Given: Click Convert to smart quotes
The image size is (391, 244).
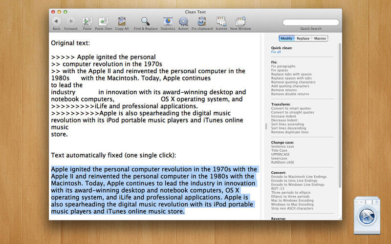Looking at the screenshot, I should point(291,108).
